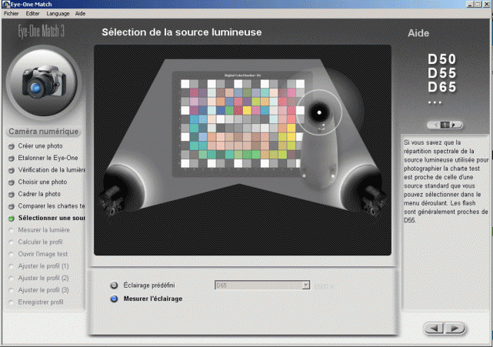Click 'Enregistrer profil' step label

(x=41, y=302)
